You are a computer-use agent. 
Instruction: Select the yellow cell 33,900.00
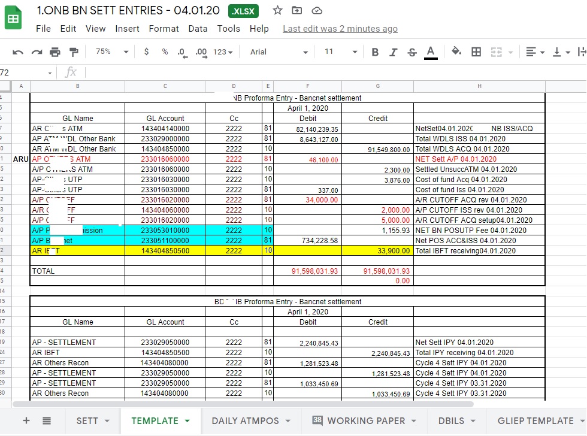[378, 251]
